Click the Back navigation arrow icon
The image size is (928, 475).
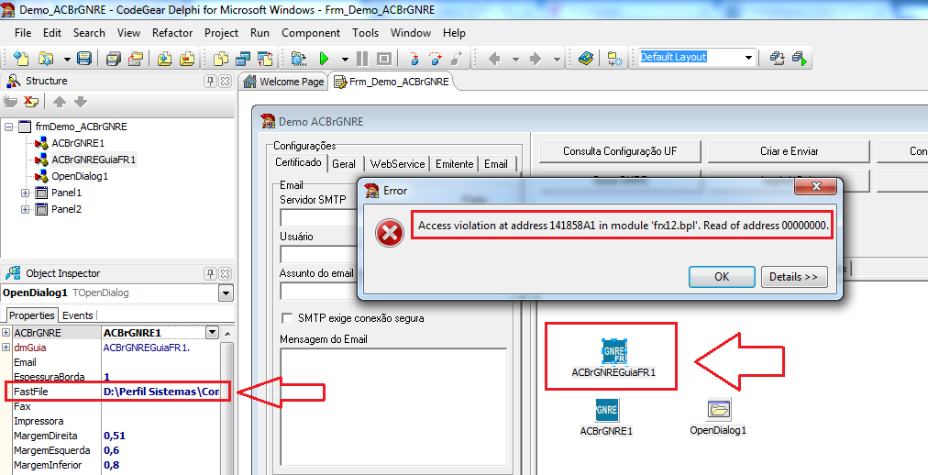click(494, 59)
